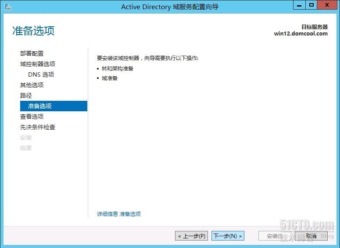This screenshot has height=248, width=340.
Task: Go to 先决条件检查 step
Action: click(x=38, y=127)
